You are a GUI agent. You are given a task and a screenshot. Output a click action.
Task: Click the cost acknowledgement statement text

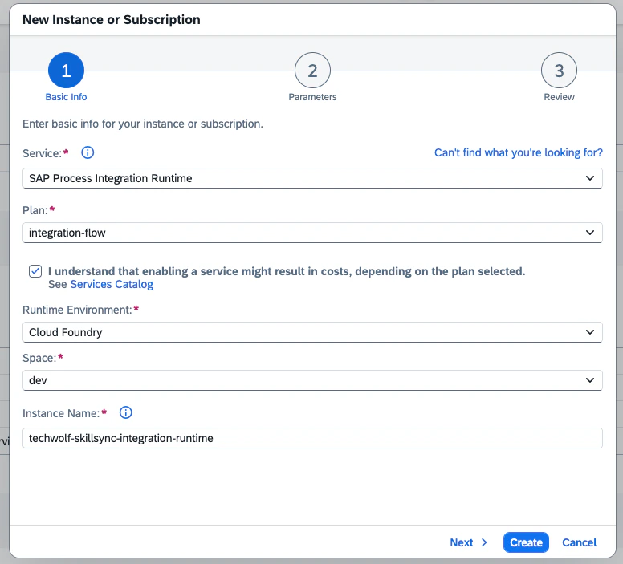pos(287,271)
